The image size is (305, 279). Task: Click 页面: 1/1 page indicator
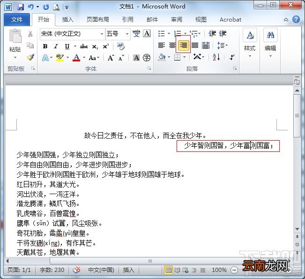[19, 270]
